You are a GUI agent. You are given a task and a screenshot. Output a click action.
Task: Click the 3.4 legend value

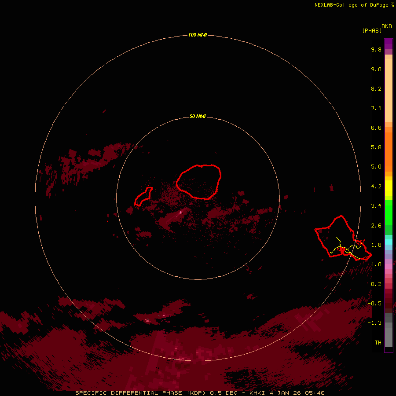(x=376, y=206)
